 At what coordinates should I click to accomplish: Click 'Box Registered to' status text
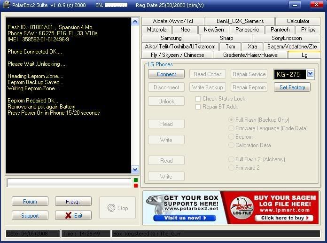[x=147, y=234]
